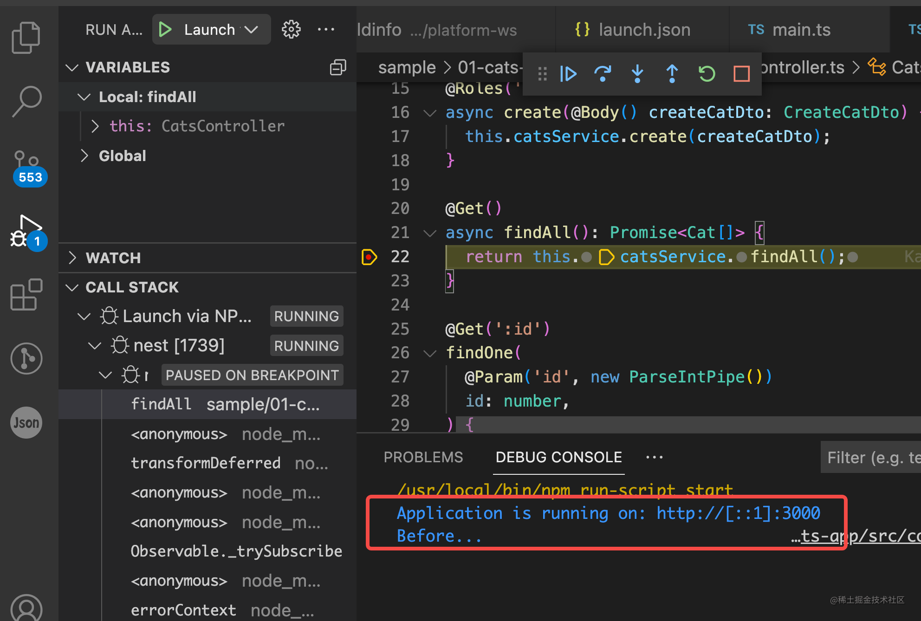Image resolution: width=921 pixels, height=621 pixels.
Task: Focus the debug console filter field
Action: tap(871, 458)
